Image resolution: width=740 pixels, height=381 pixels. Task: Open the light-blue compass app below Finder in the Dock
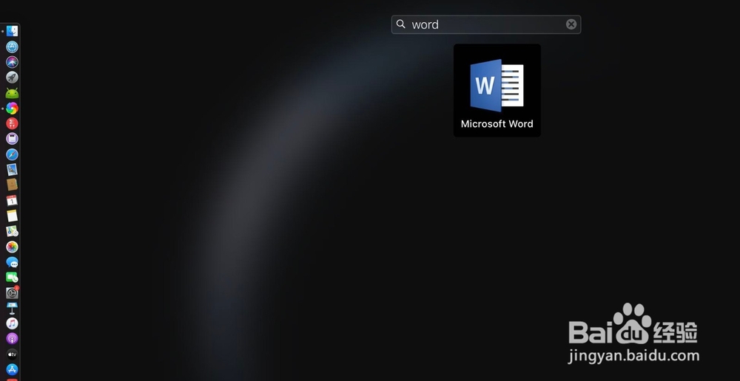[x=13, y=47]
